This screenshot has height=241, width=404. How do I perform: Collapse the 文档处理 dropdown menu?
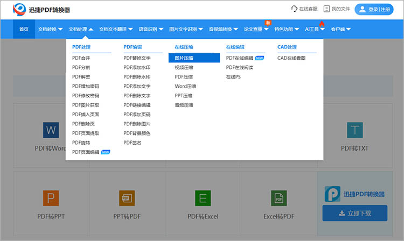(x=81, y=30)
